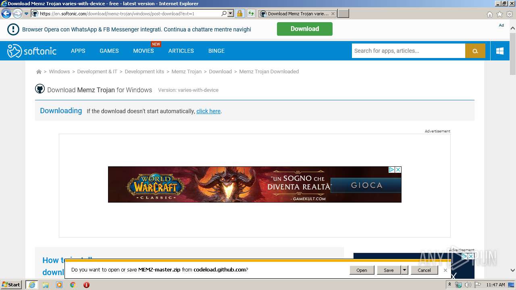The height and width of the screenshot is (290, 516).
Task: Click Cancel in the download prompt
Action: pos(424,270)
